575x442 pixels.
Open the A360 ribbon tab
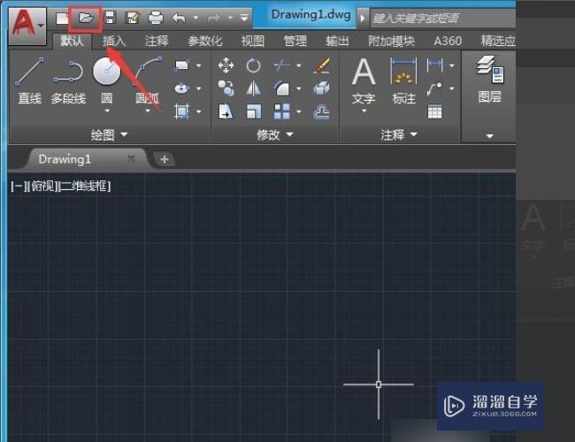pyautogui.click(x=448, y=41)
